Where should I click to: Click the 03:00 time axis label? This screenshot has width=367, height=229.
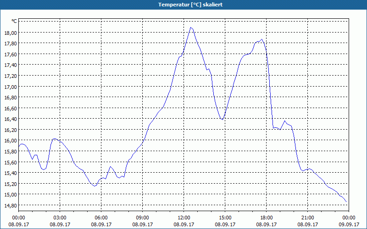click(60, 218)
